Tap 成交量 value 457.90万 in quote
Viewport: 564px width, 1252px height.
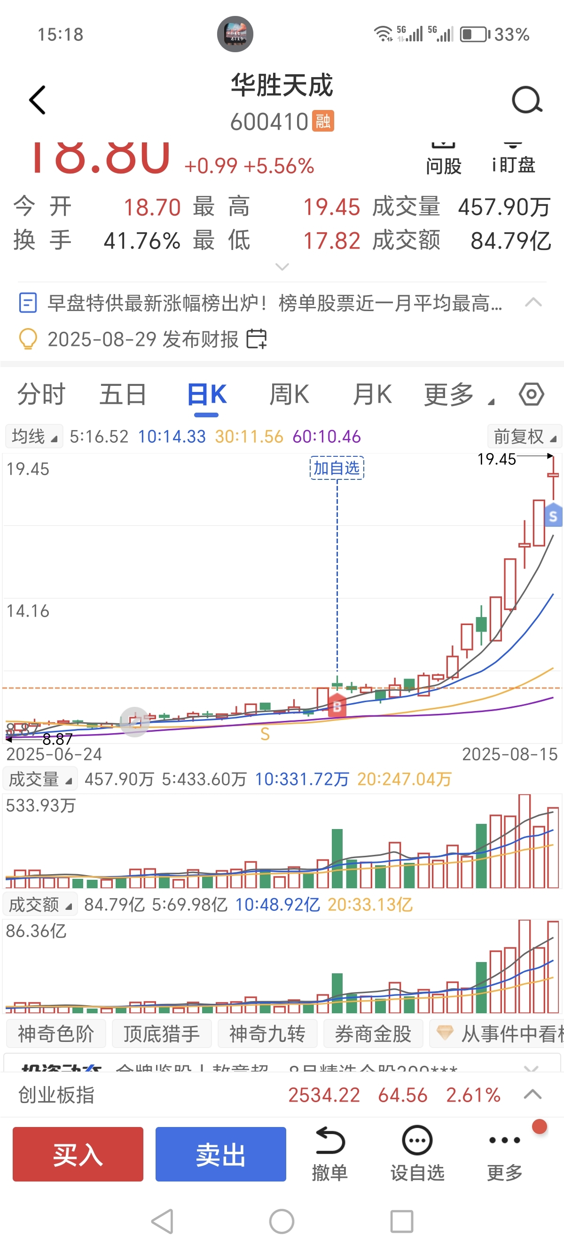click(x=504, y=207)
